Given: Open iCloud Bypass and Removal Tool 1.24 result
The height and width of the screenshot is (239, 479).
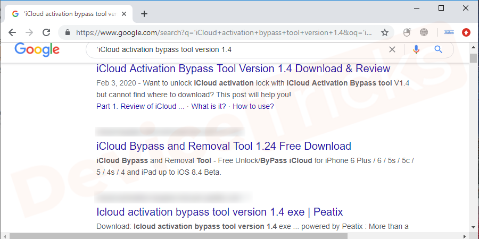Looking at the screenshot, I should point(224,146).
